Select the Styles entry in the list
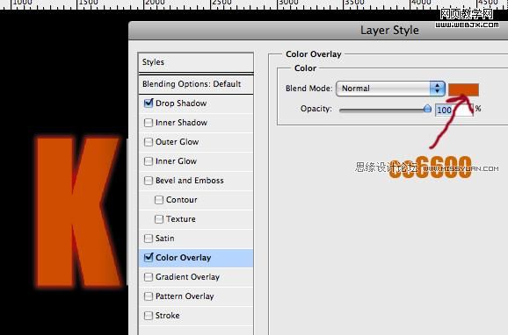The image size is (508, 335). tap(196, 62)
